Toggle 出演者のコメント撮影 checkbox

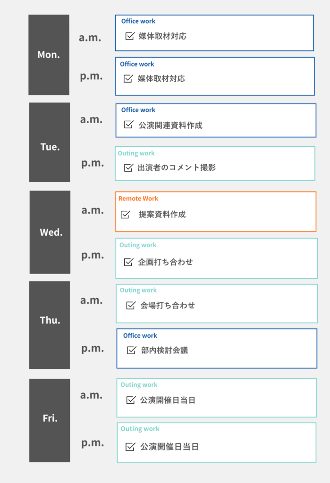tap(128, 167)
